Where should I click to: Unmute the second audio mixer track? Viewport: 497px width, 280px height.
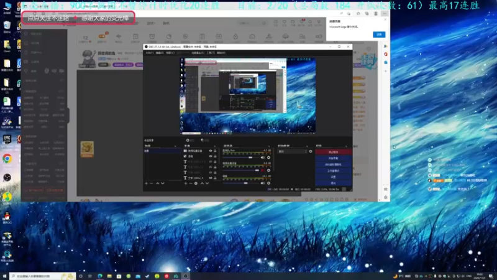262,170
